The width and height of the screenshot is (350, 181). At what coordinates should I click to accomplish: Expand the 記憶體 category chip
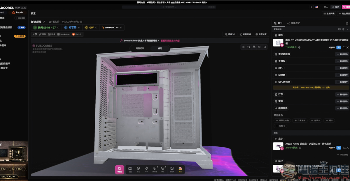click(x=280, y=75)
